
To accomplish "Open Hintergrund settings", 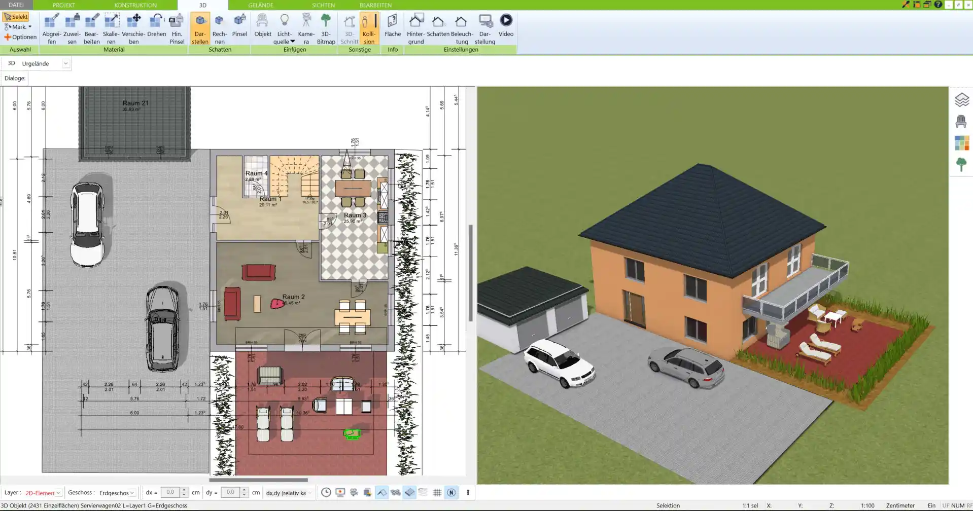I will click(x=415, y=29).
